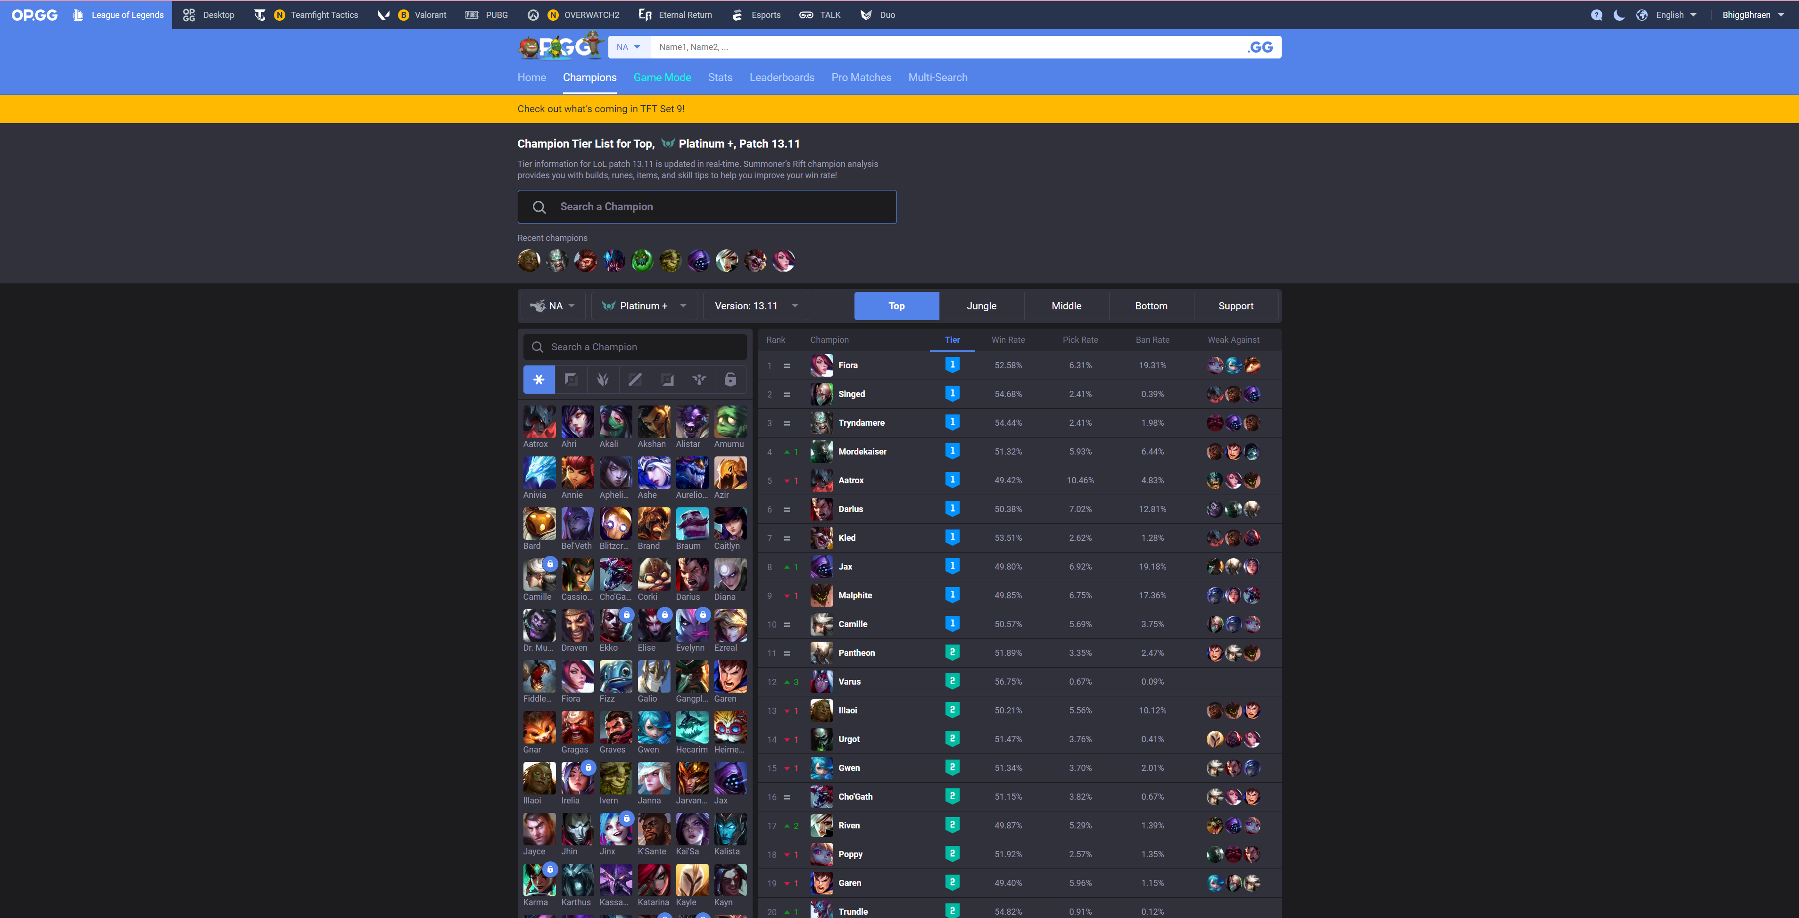Filter champion grid by mid lane icon
The image size is (1799, 918).
pos(635,380)
